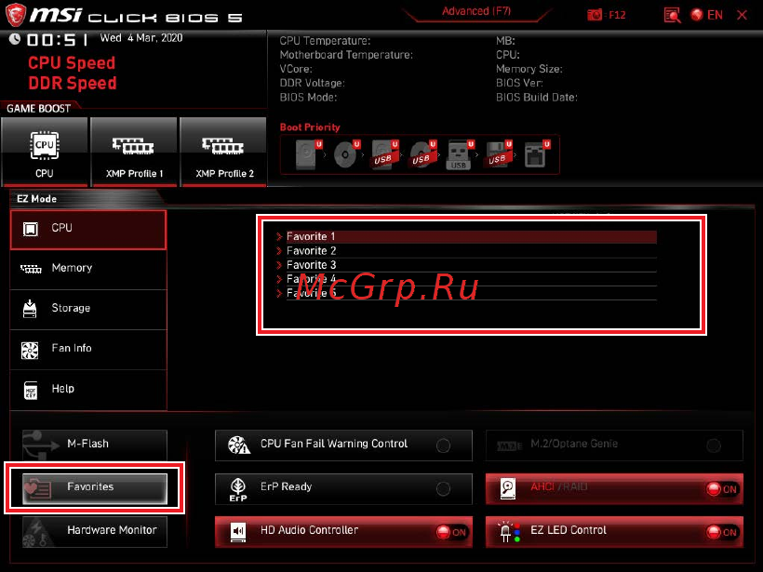The height and width of the screenshot is (572, 763).
Task: Select the USB hard drive boot device
Action: tap(384, 154)
